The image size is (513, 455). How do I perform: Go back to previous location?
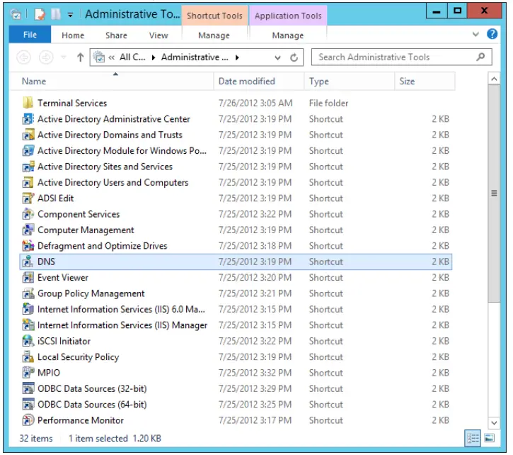[23, 57]
